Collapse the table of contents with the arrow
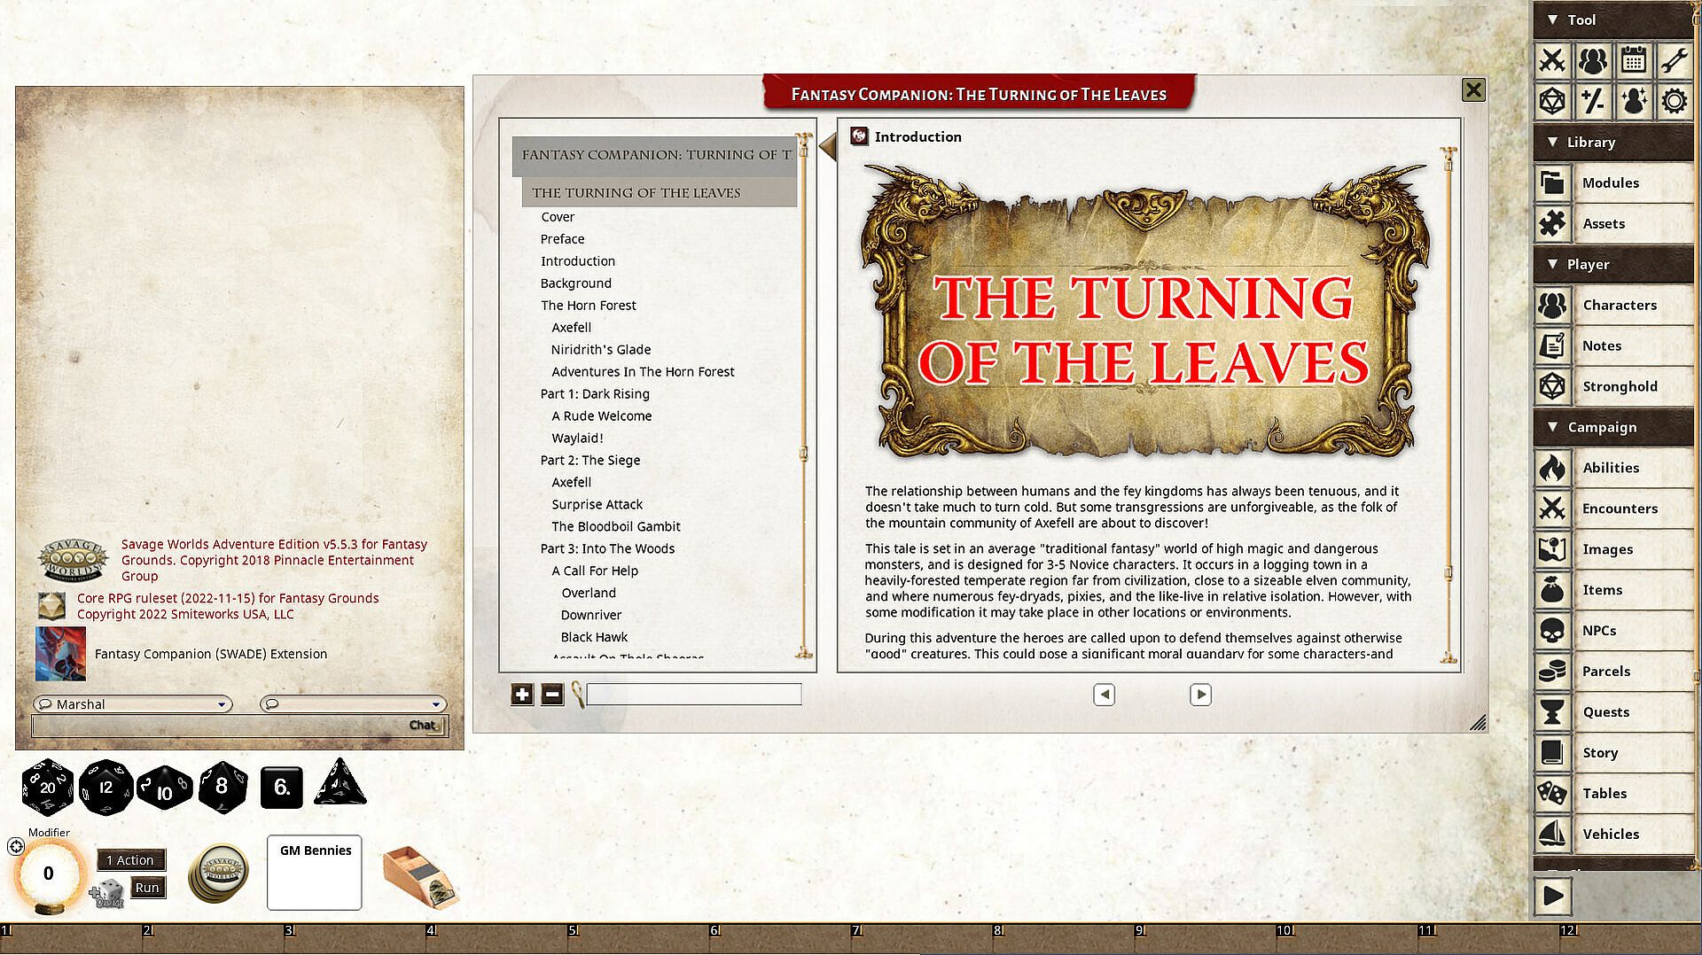1702x955 pixels. (828, 146)
